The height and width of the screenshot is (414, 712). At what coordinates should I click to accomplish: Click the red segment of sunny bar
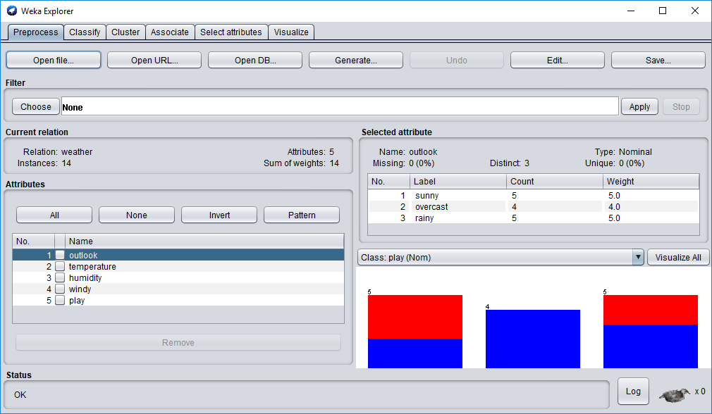(415, 317)
